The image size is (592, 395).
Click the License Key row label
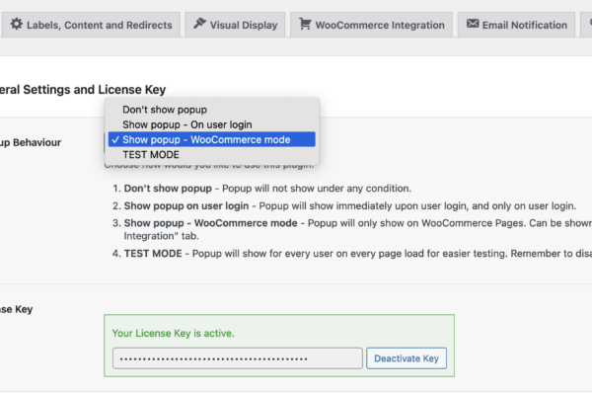click(x=16, y=309)
